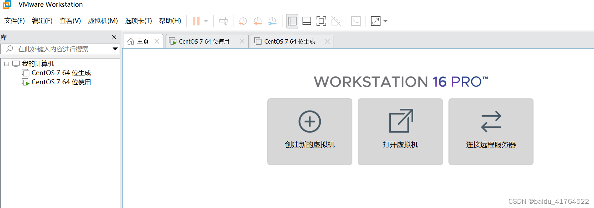Click the search magnifier icon in library
Screen dimensions: 594x208
tap(10, 49)
